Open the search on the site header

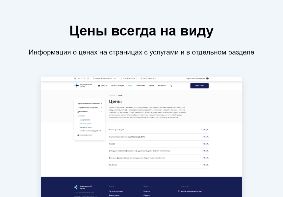tap(171, 85)
